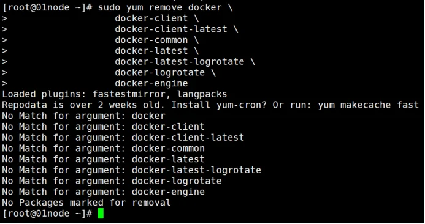Click 'No Match for argument: docker-engine' line
Screen dimensions: 425x224
click(103, 192)
